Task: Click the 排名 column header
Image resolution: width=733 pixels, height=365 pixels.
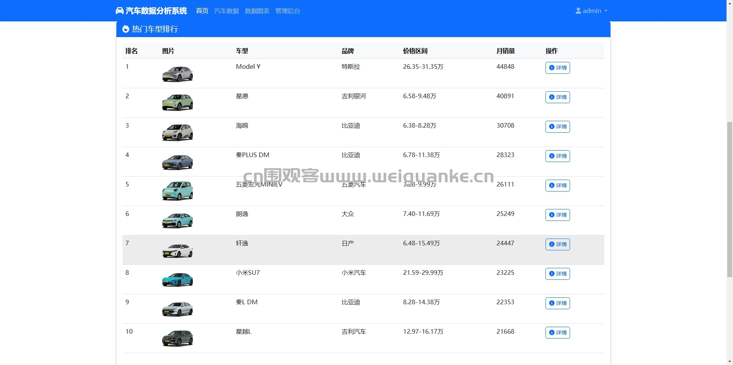Action: coord(131,51)
